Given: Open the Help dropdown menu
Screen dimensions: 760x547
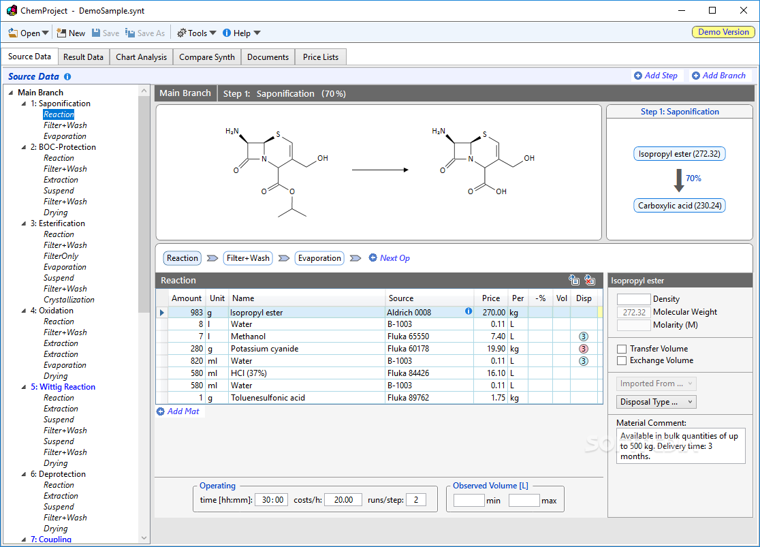Looking at the screenshot, I should point(241,33).
